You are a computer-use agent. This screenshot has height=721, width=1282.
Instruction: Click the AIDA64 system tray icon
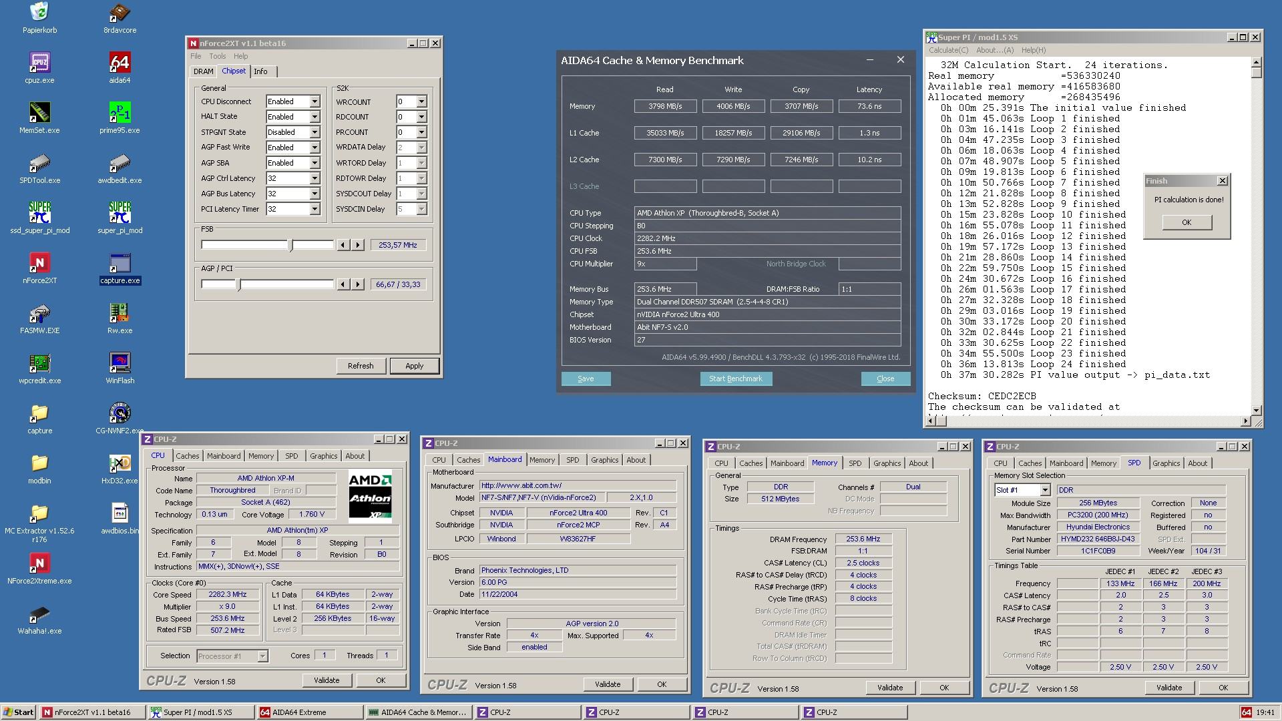[x=1246, y=712]
